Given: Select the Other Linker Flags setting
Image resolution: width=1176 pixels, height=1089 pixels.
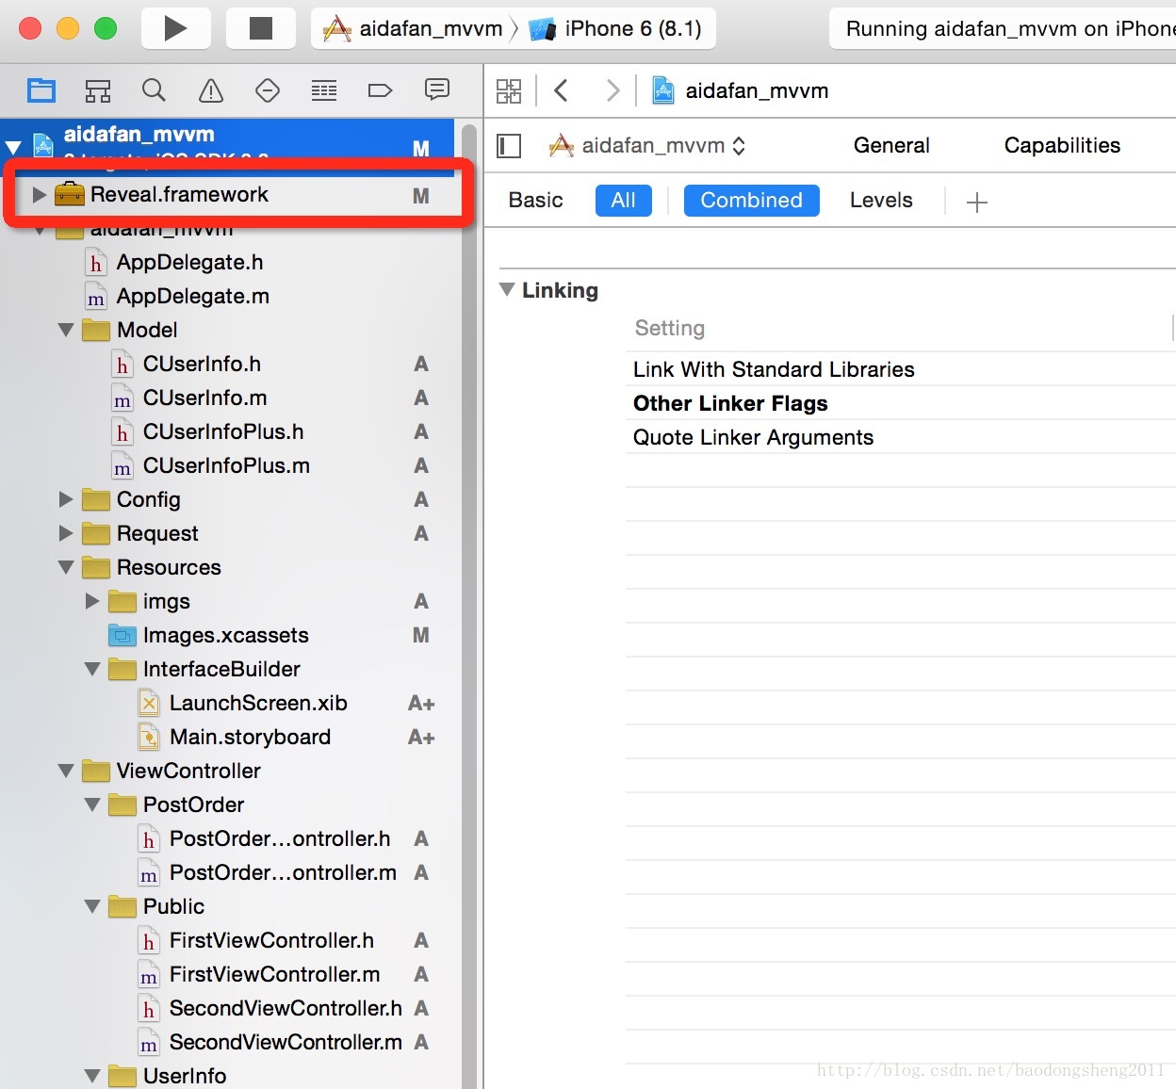Looking at the screenshot, I should coord(730,403).
